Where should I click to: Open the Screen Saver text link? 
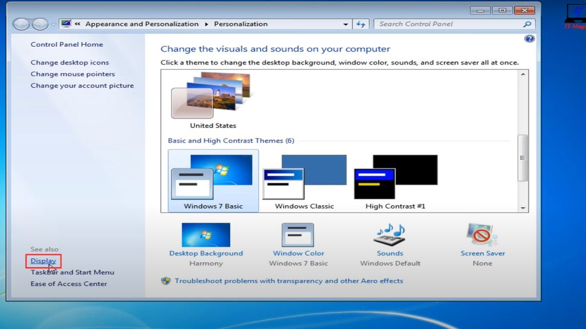pos(483,253)
